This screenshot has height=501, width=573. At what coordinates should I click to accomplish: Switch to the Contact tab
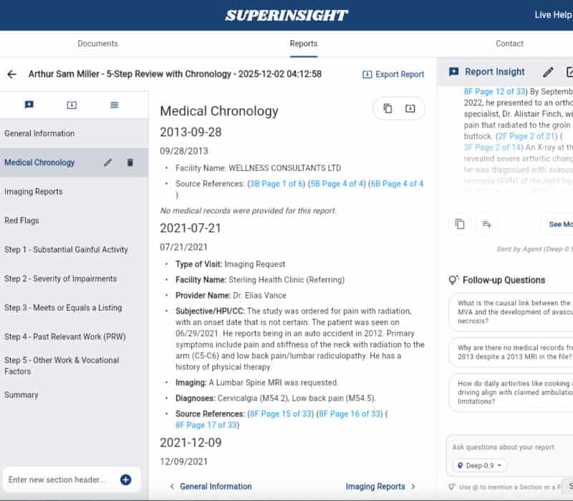pos(509,43)
